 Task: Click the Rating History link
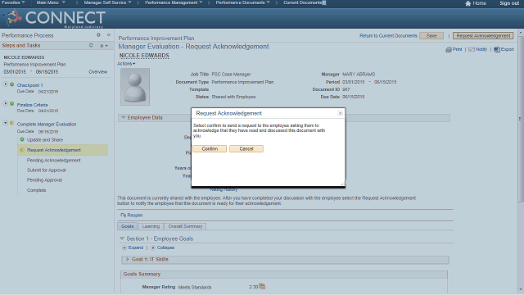[224, 189]
